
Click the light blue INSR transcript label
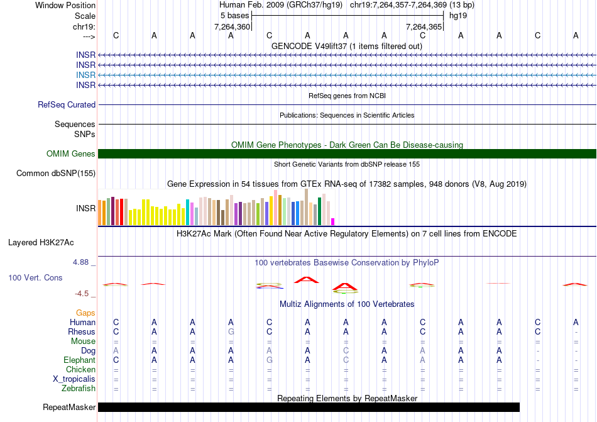(x=85, y=75)
